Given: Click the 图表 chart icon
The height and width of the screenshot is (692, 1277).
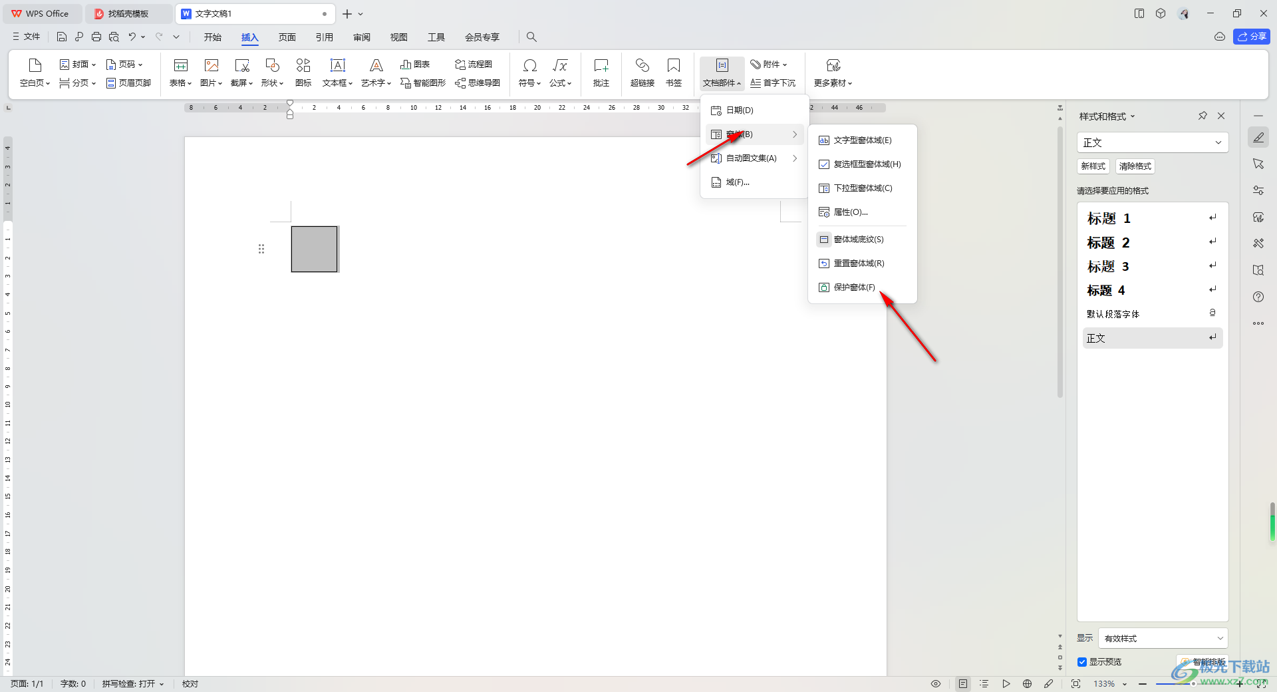Looking at the screenshot, I should (x=415, y=65).
